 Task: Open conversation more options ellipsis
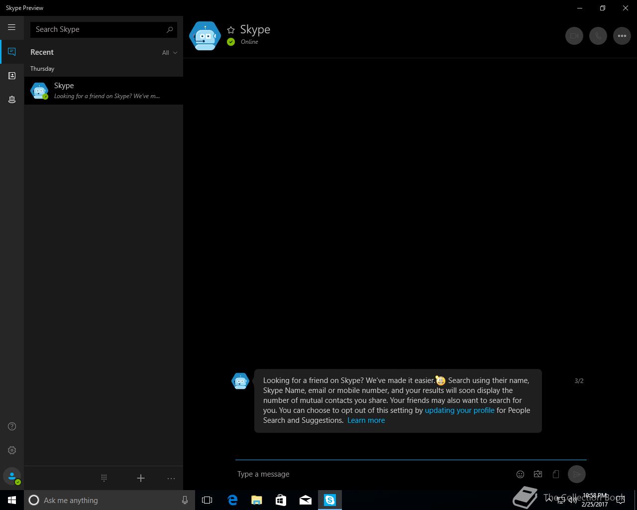coord(622,36)
